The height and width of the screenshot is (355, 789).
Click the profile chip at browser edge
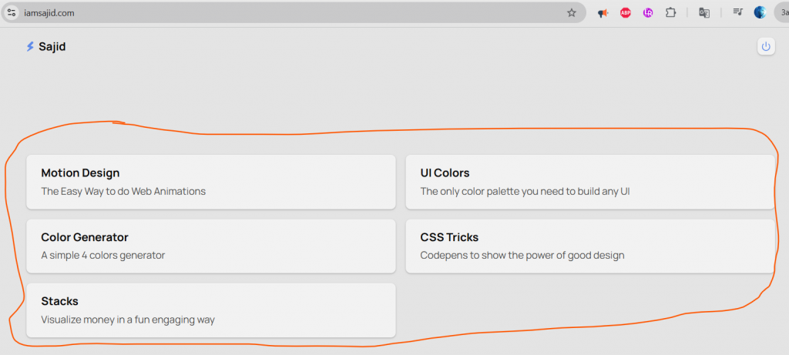[x=782, y=12]
